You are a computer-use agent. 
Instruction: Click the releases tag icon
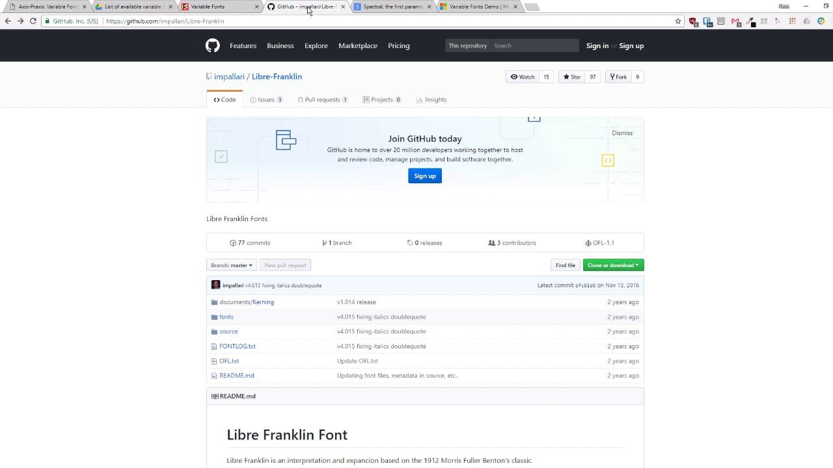[x=410, y=242]
